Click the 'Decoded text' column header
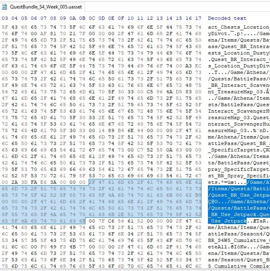The width and height of the screenshot is (270, 271). [227, 18]
